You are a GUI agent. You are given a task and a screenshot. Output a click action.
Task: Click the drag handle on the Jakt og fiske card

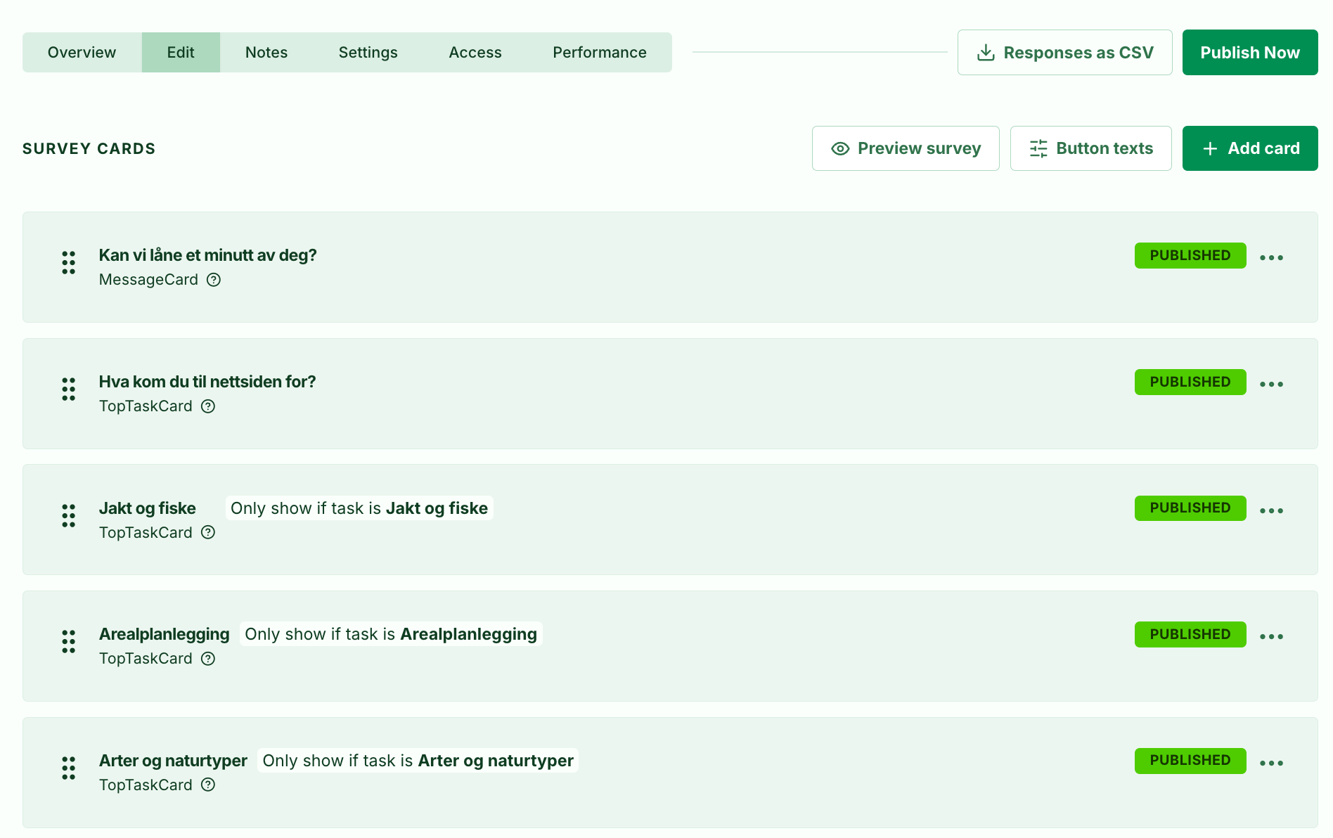68,515
